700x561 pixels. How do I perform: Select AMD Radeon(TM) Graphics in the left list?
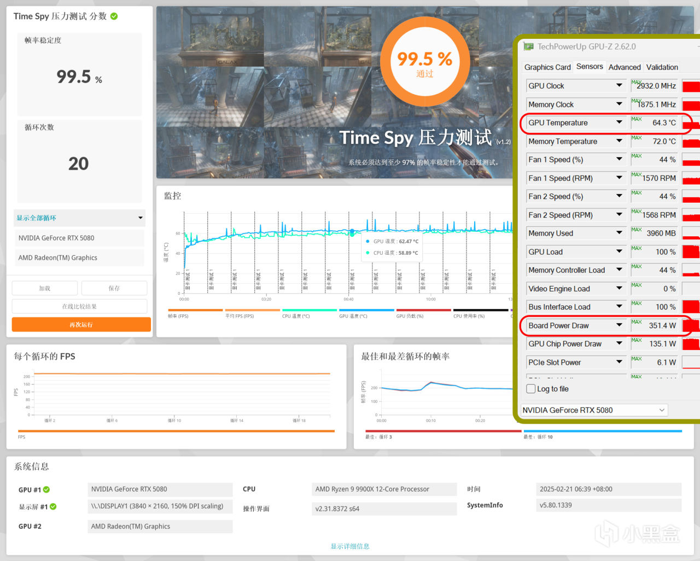[x=79, y=258]
